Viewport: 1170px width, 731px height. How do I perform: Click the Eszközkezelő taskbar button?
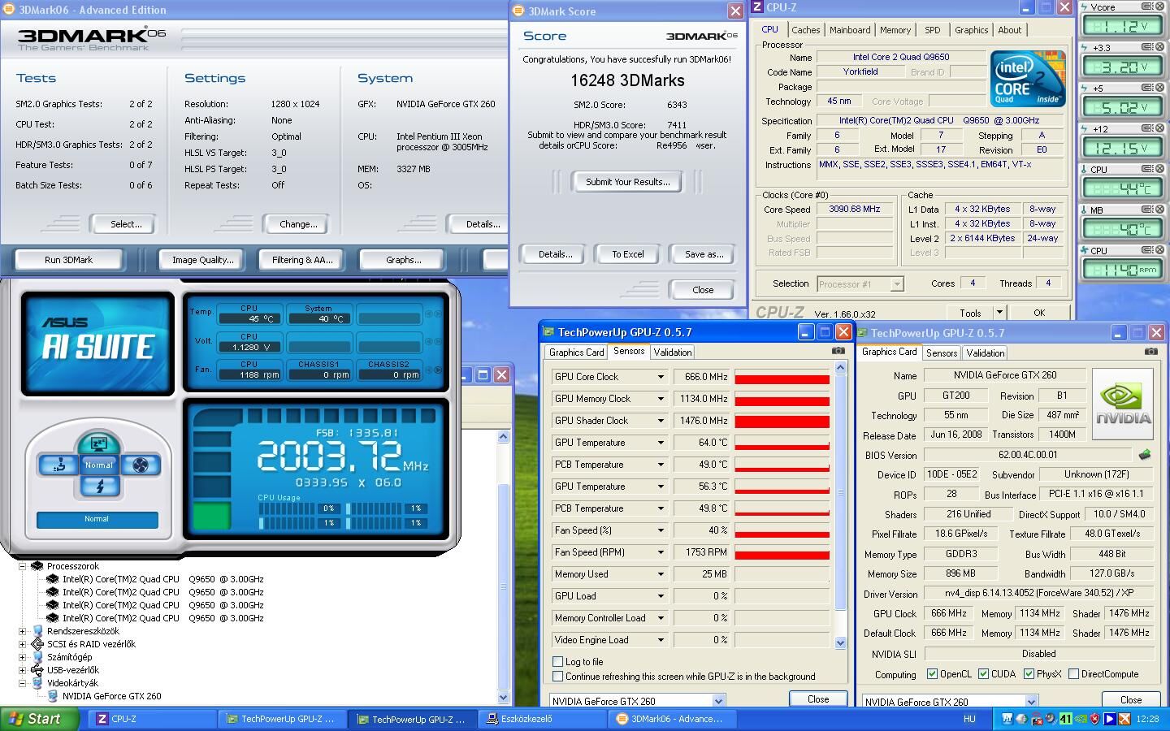click(541, 719)
